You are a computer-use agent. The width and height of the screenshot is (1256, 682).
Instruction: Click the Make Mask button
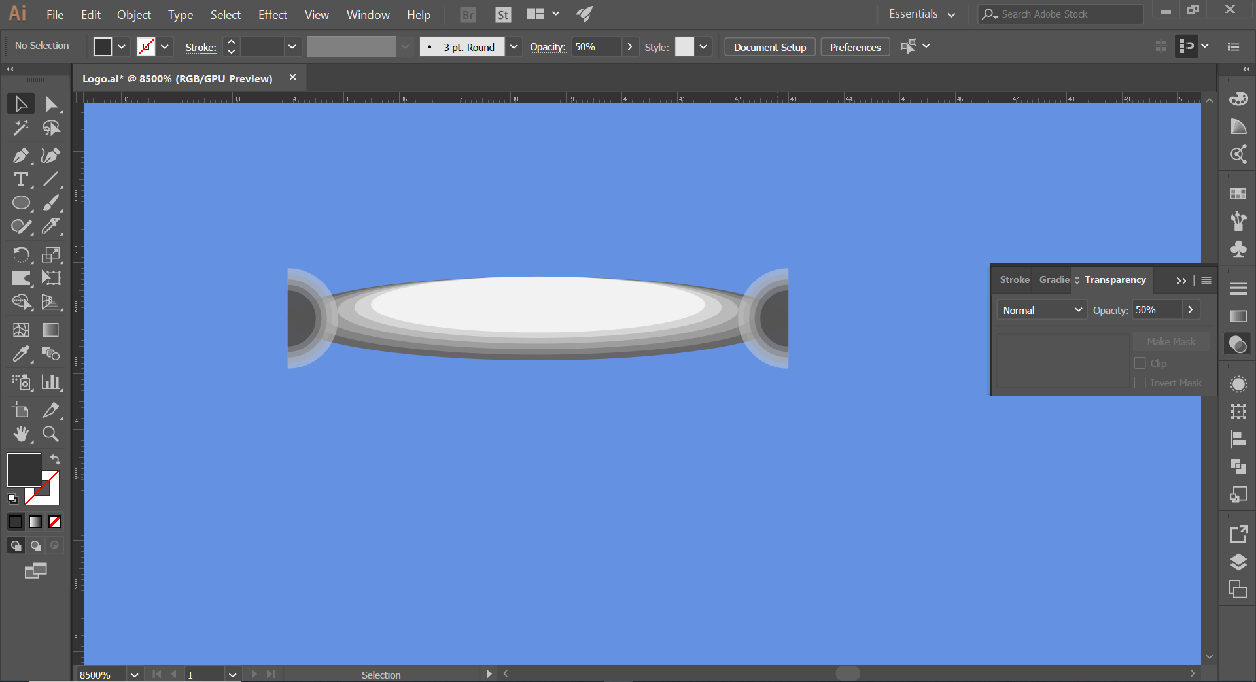(1171, 342)
